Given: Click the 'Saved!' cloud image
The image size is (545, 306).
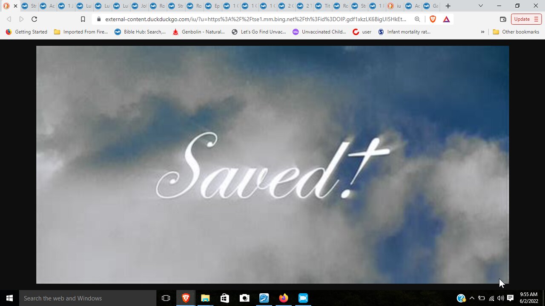Looking at the screenshot, I should (272, 164).
